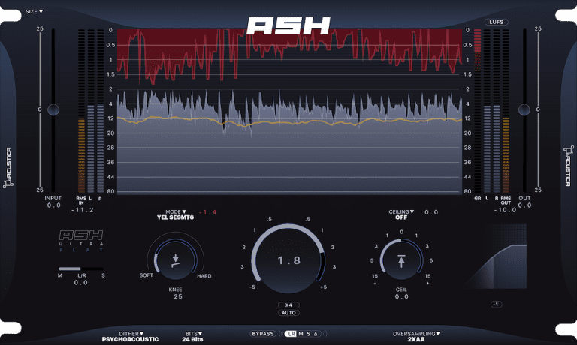Expand the MODE dropdown menu

point(174,213)
